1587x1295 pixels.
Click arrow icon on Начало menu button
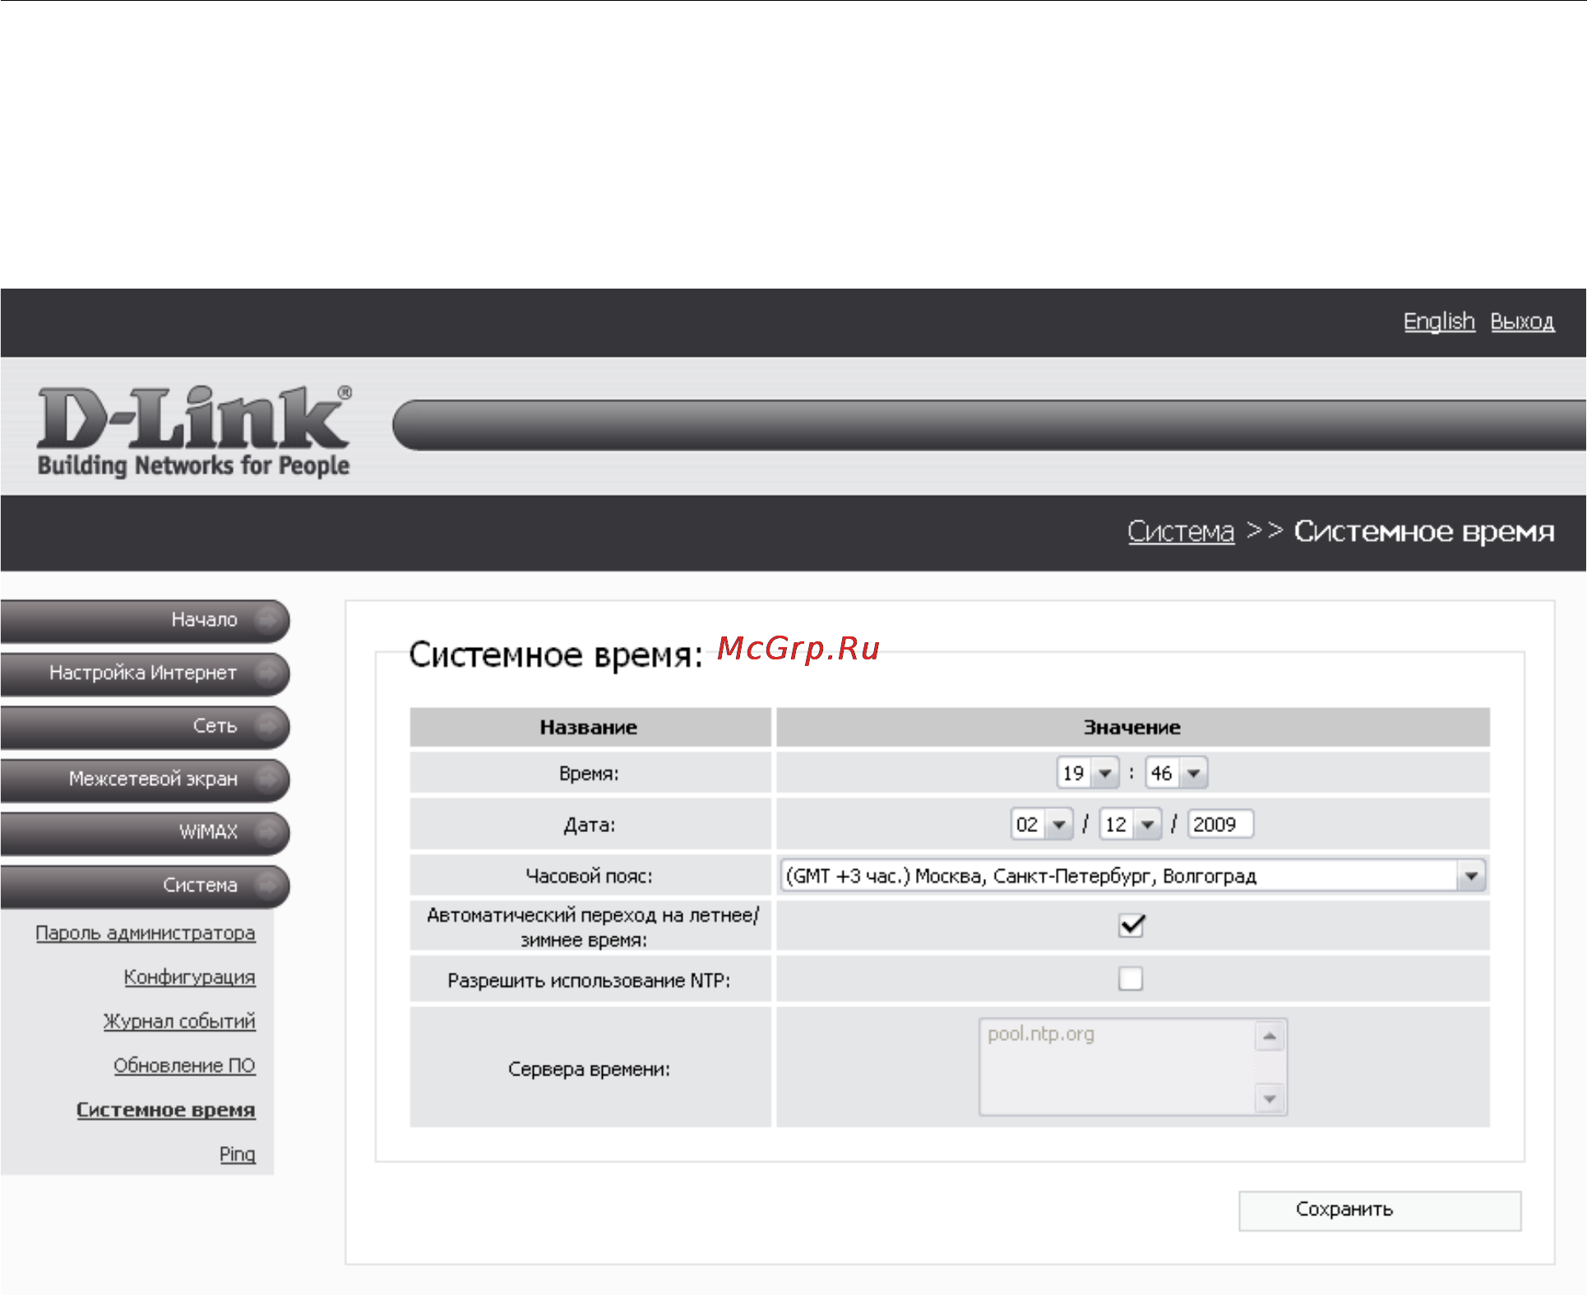pos(266,619)
